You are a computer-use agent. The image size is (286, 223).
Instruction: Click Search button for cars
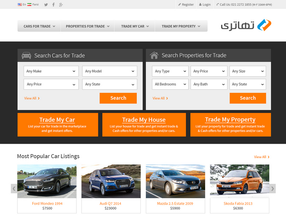[x=118, y=98]
